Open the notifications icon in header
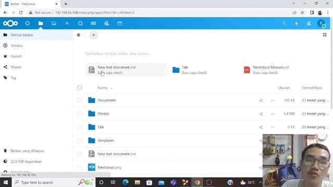 click(297, 23)
